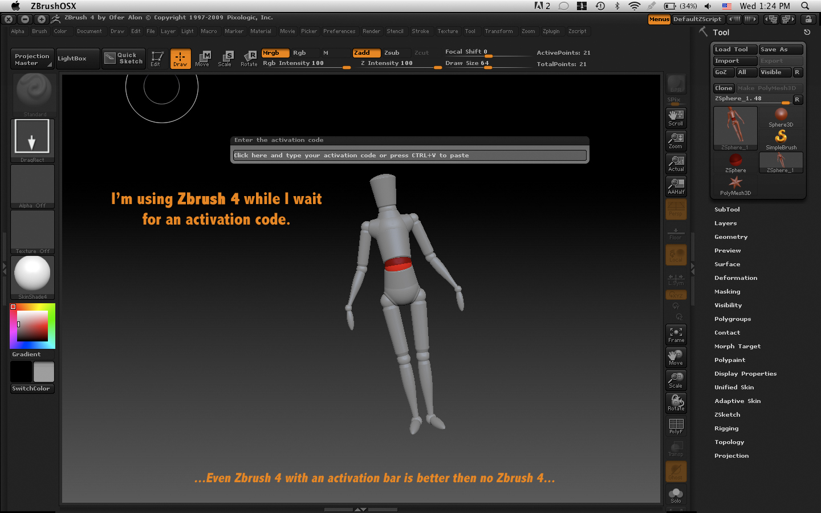821x513 pixels.
Task: Pick a color in the color picker
Action: click(x=32, y=326)
